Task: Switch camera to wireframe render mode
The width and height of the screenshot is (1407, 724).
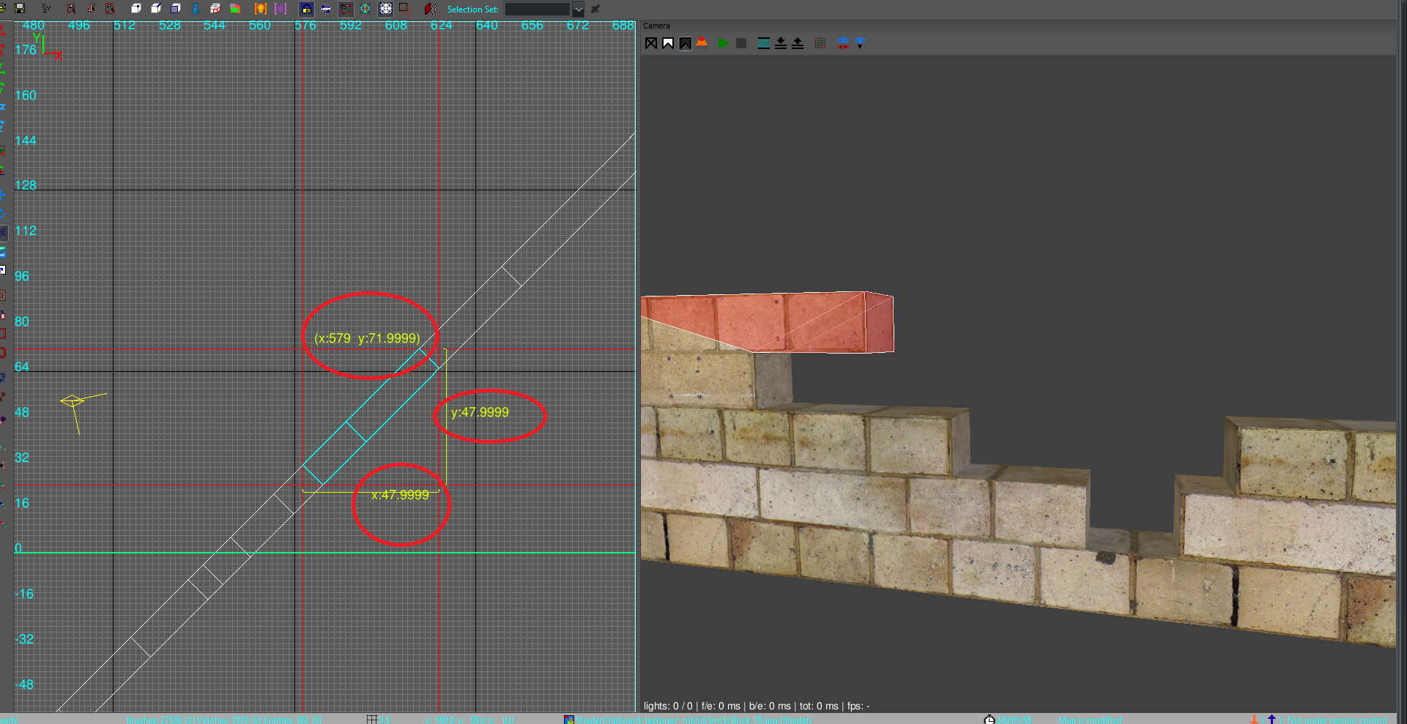Action: 650,43
